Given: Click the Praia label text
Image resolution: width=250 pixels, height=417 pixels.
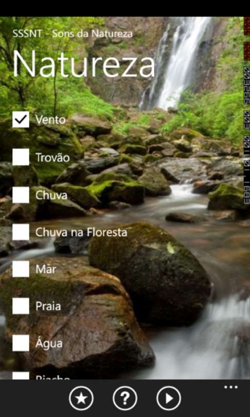Looking at the screenshot, I should 48,306.
